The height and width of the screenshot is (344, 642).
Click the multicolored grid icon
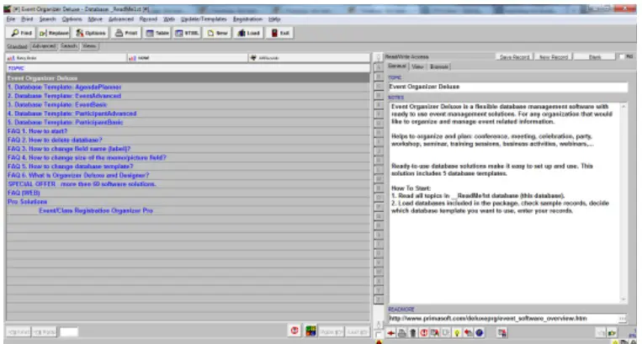click(310, 331)
